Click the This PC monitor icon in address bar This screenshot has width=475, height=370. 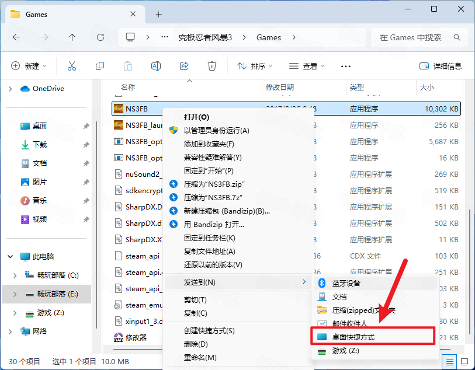(130, 37)
